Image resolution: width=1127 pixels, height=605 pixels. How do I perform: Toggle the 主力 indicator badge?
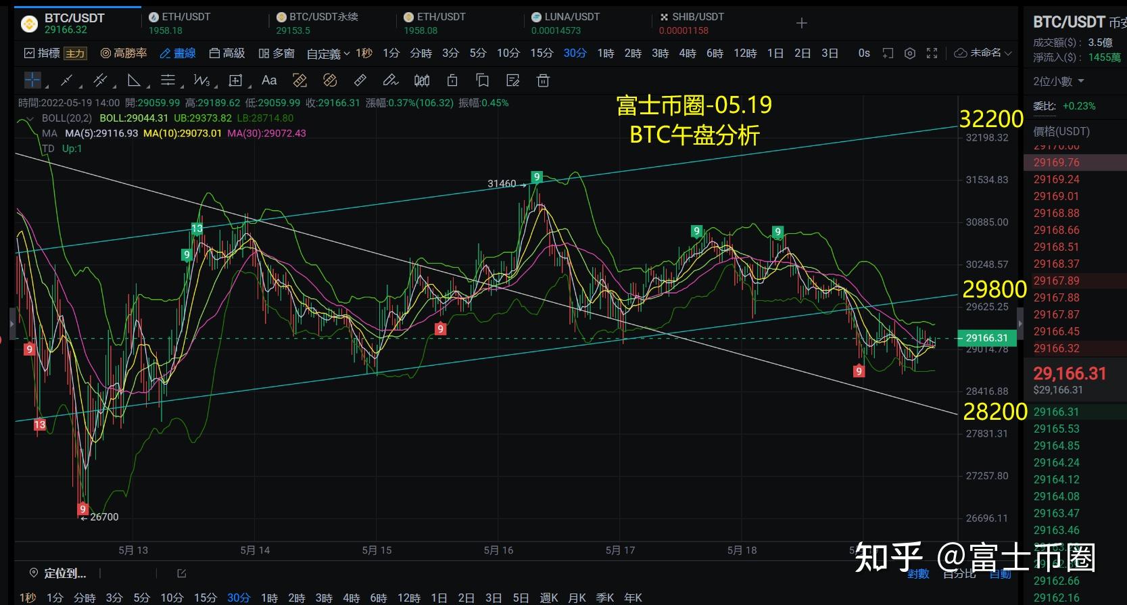point(75,53)
